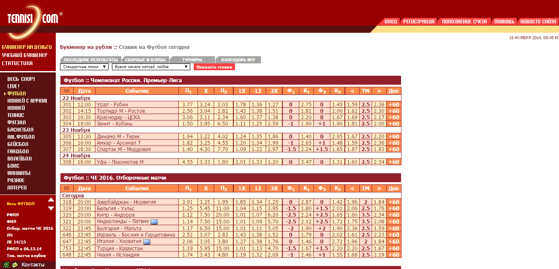Screen dimensions: 559x269
Task: Open Тов. матчи клубов link
Action: pyautogui.click(x=26, y=255)
